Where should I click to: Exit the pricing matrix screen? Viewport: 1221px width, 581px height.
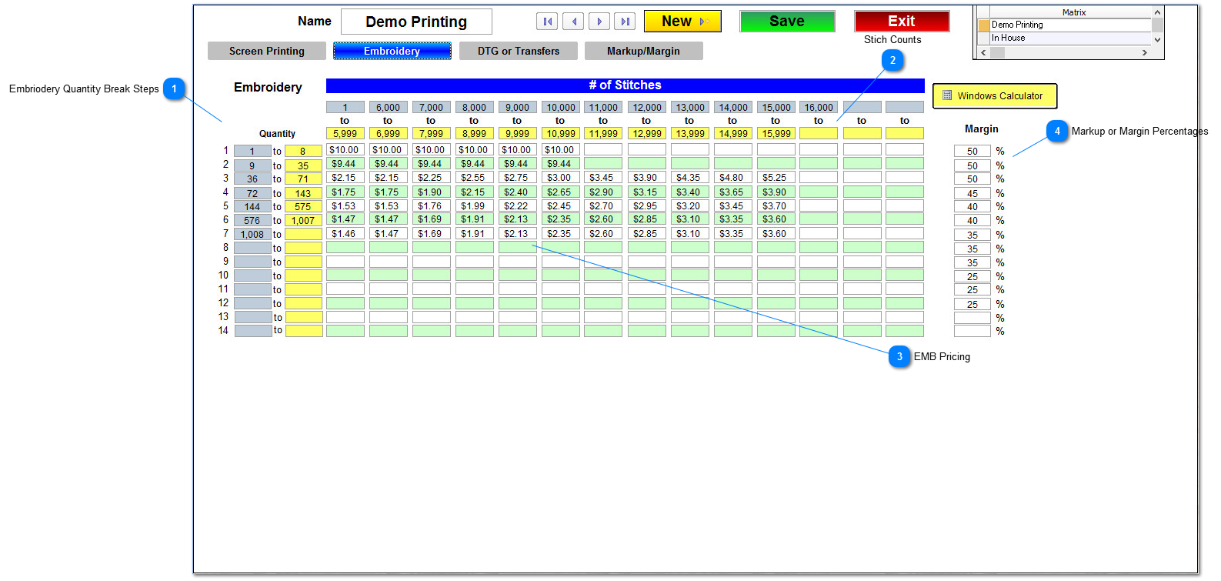point(901,22)
